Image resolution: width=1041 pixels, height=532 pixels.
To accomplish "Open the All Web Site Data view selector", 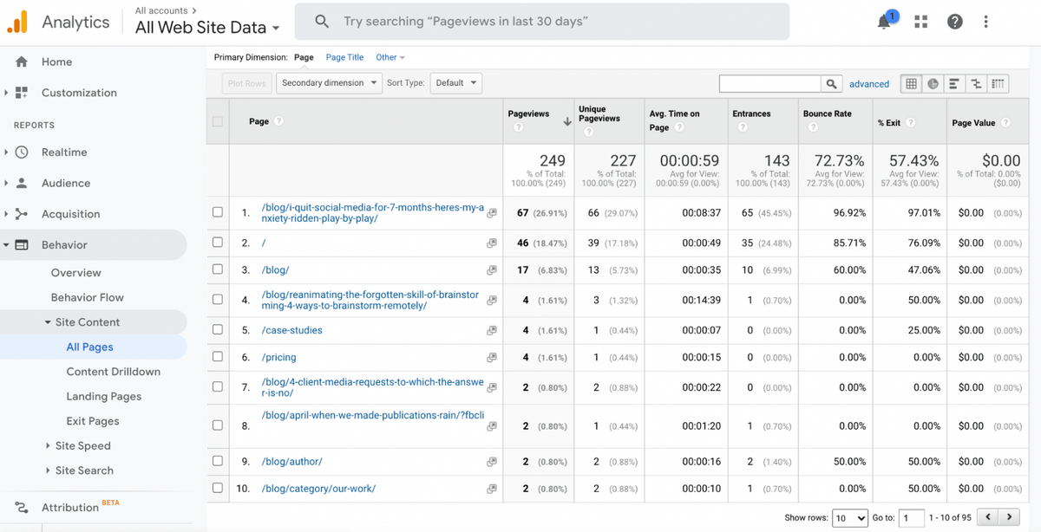I will (207, 27).
